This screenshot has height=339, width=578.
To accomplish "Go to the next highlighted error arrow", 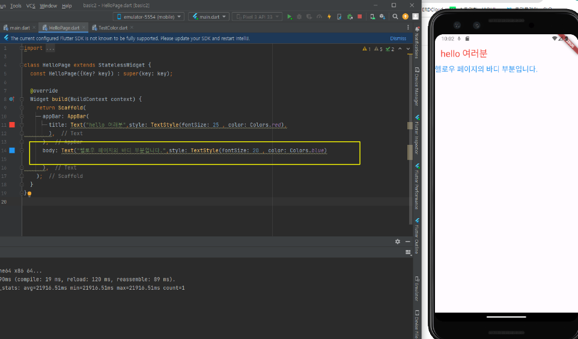I will point(408,49).
